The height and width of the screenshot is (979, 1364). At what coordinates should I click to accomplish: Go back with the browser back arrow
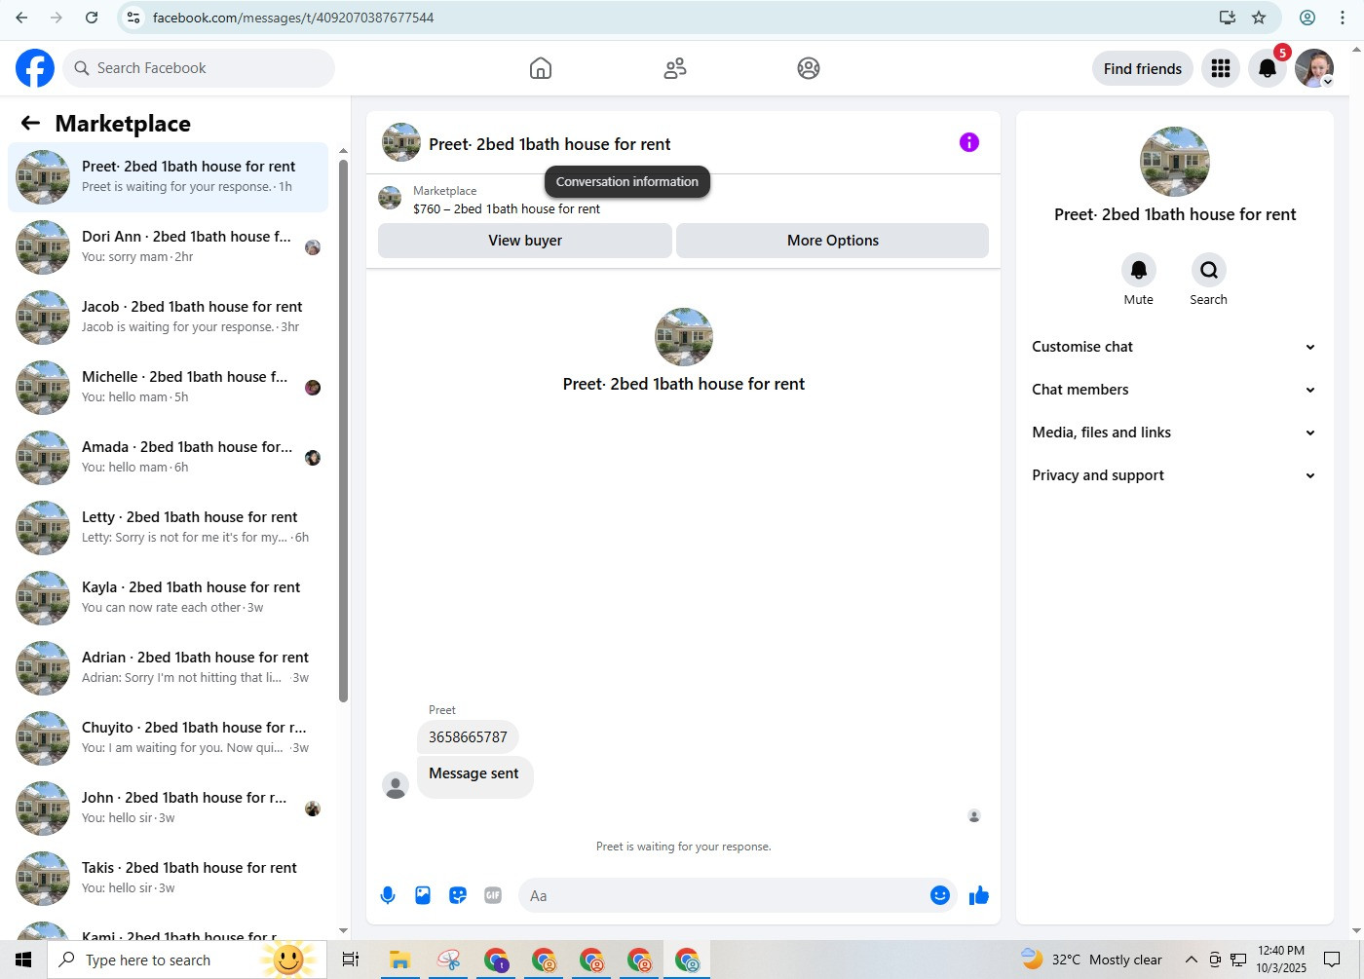[x=21, y=18]
